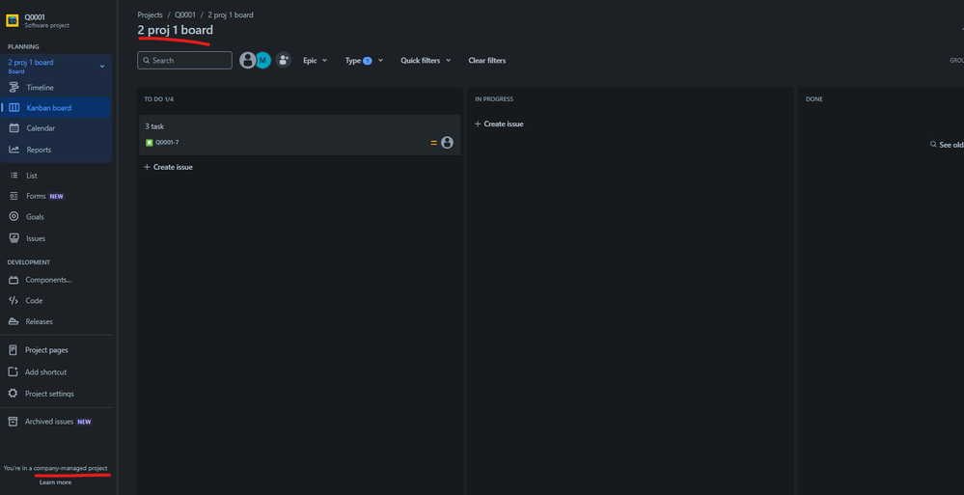964x495 pixels.
Task: Click the TO DO 1/4 column header
Action: pos(159,99)
